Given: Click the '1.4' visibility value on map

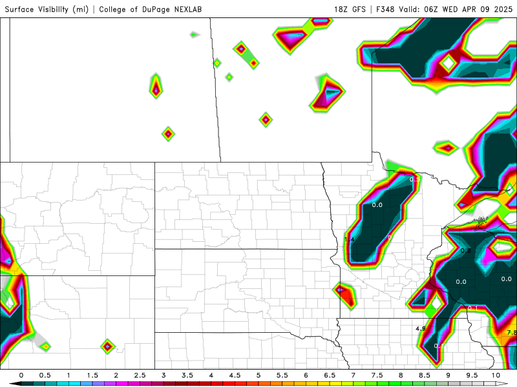Looking at the screenshot, I should pos(349,239).
